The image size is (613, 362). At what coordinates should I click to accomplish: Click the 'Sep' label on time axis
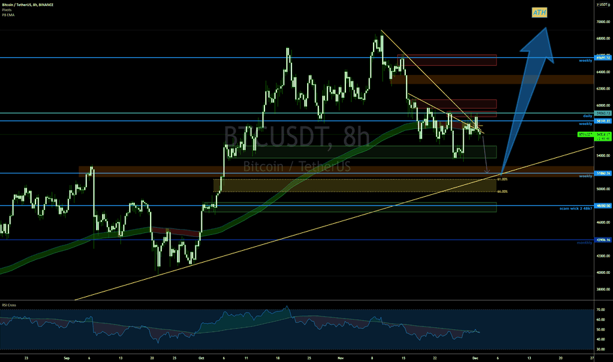click(66, 357)
